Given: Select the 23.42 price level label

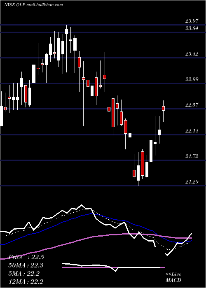Looking at the screenshot, I should (x=192, y=54).
